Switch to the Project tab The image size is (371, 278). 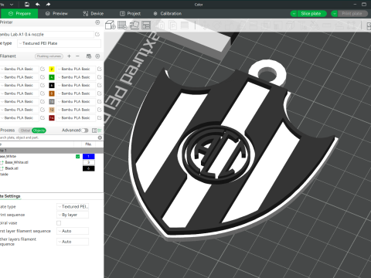(131, 14)
